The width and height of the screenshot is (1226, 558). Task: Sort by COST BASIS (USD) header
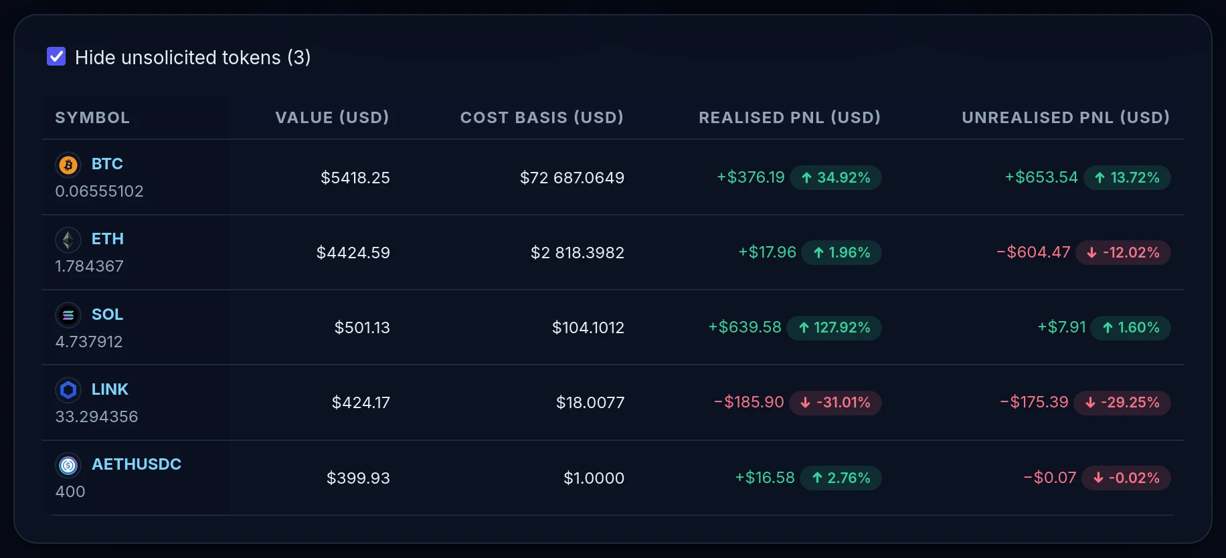[x=542, y=118]
